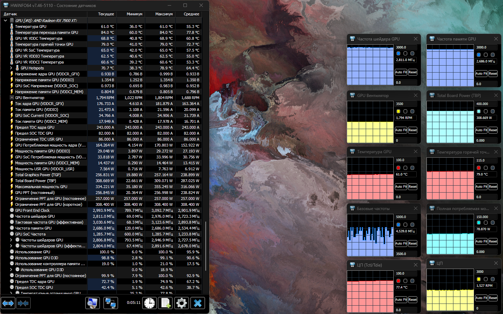
Task: Click the title icon of the ЦП (Tctl/Tdie) graph
Action: pyautogui.click(x=352, y=265)
